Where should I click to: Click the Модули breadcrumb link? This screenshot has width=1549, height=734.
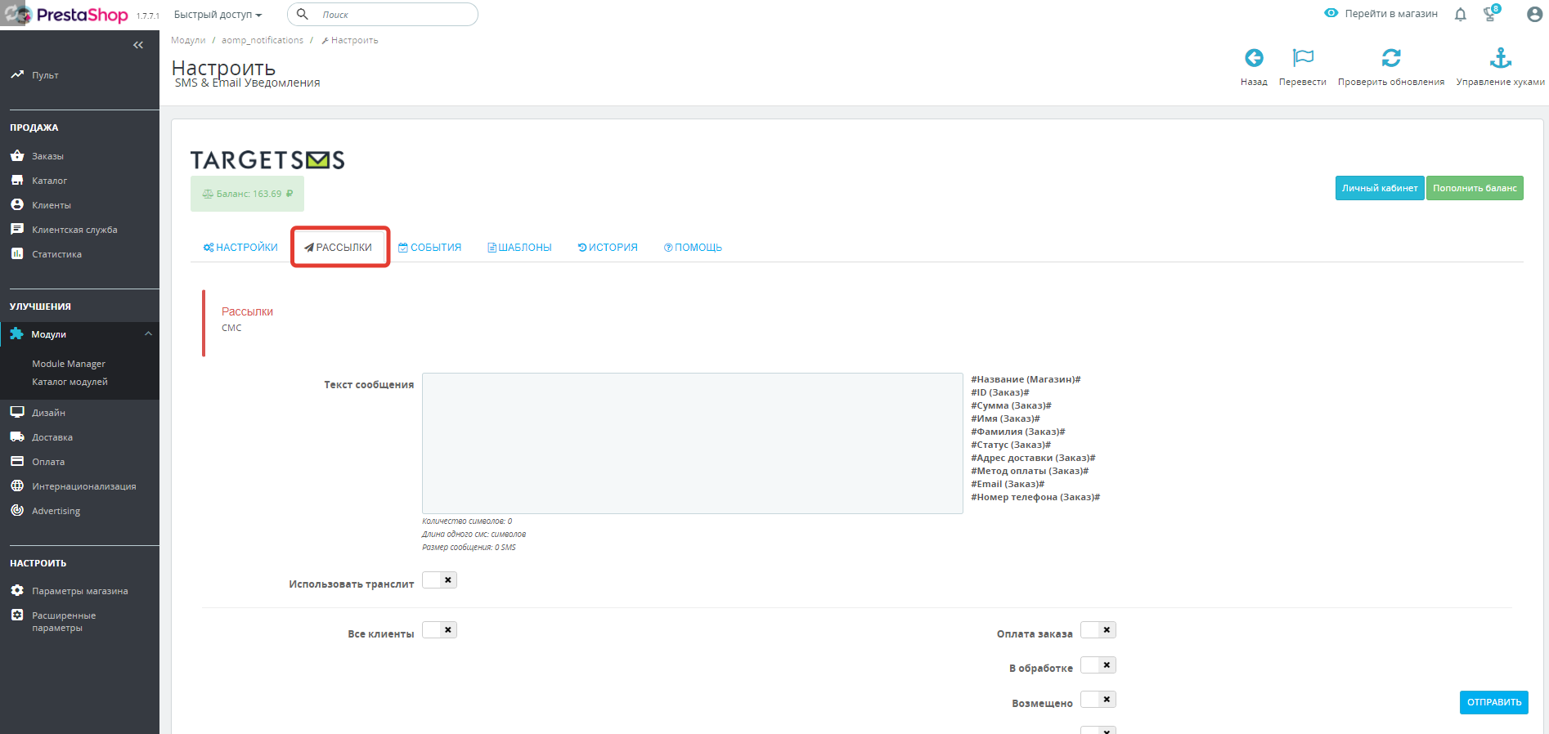[x=188, y=40]
